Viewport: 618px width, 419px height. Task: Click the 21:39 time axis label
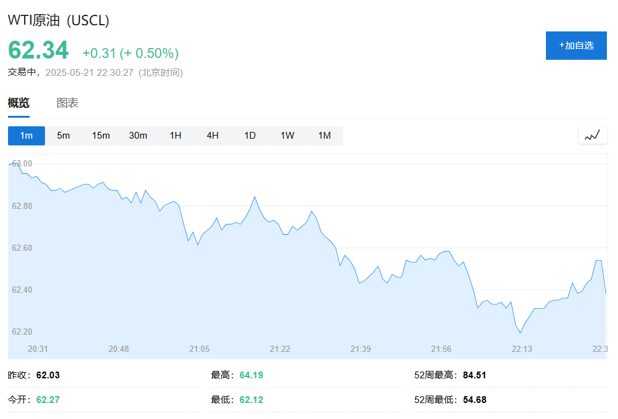coord(360,349)
